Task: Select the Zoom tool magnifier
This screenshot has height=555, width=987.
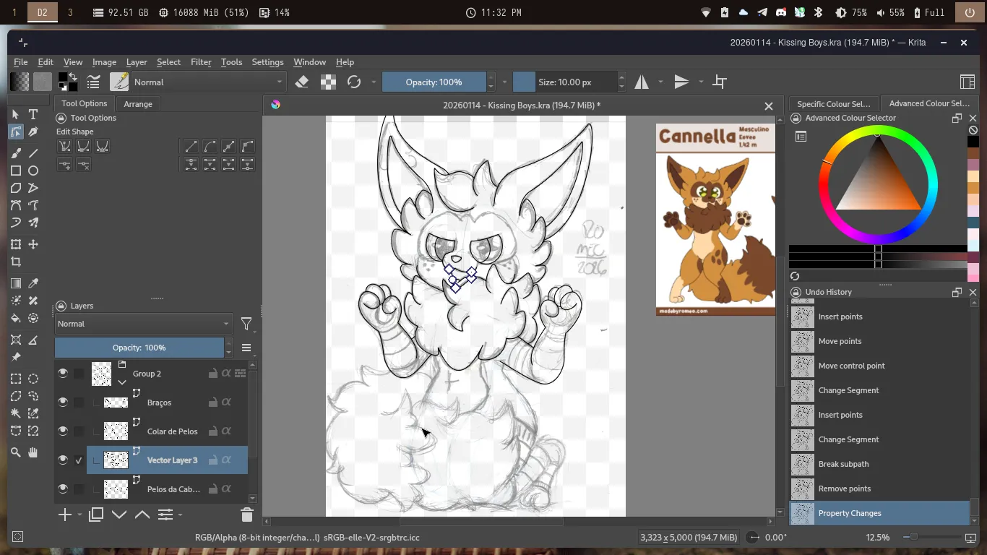Action: [16, 452]
